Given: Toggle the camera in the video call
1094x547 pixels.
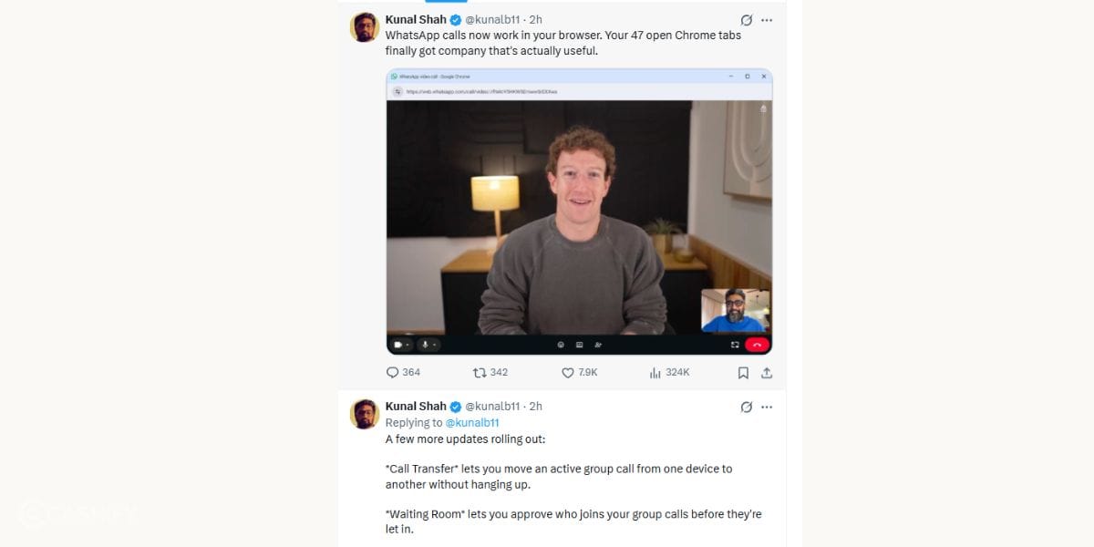Looking at the screenshot, I should [398, 346].
